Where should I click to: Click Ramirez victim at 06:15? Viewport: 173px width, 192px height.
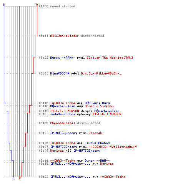(107, 164)
